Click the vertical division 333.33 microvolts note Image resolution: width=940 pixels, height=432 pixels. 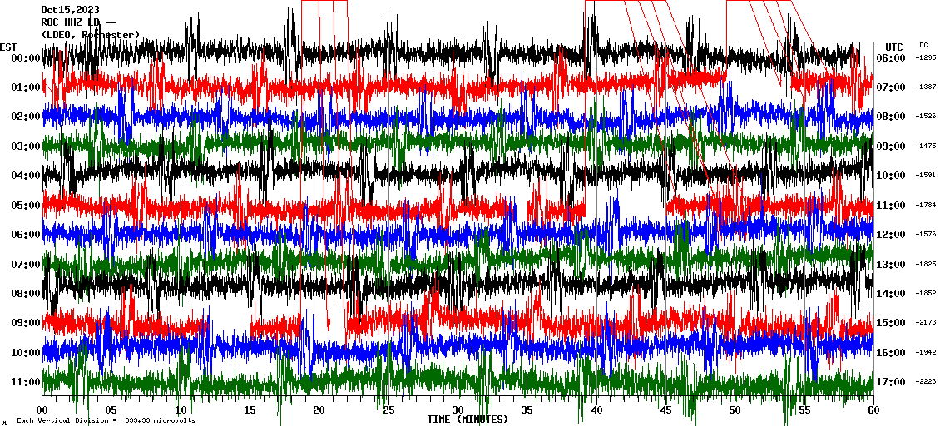[x=106, y=421]
